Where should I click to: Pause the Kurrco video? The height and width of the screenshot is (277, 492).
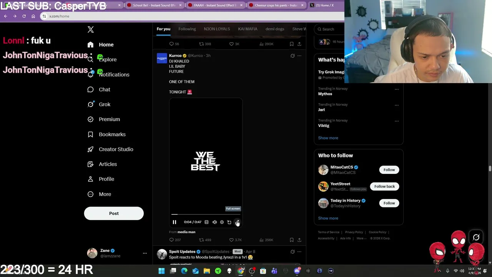(174, 222)
